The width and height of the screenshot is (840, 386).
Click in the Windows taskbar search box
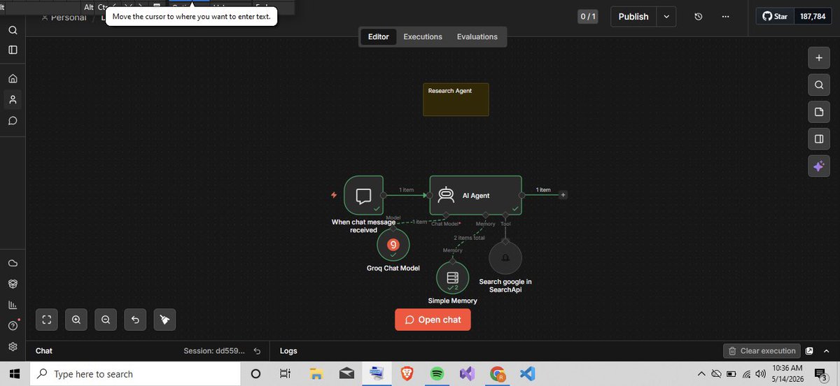pos(135,374)
